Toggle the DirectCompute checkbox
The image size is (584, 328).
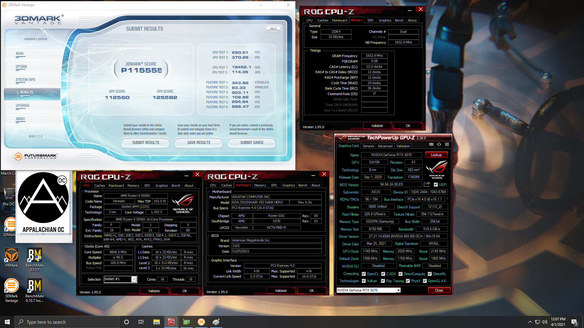pos(401,274)
